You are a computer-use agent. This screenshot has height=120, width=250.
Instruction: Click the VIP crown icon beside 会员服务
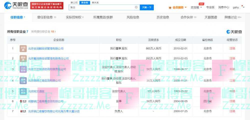[x=170, y=7]
